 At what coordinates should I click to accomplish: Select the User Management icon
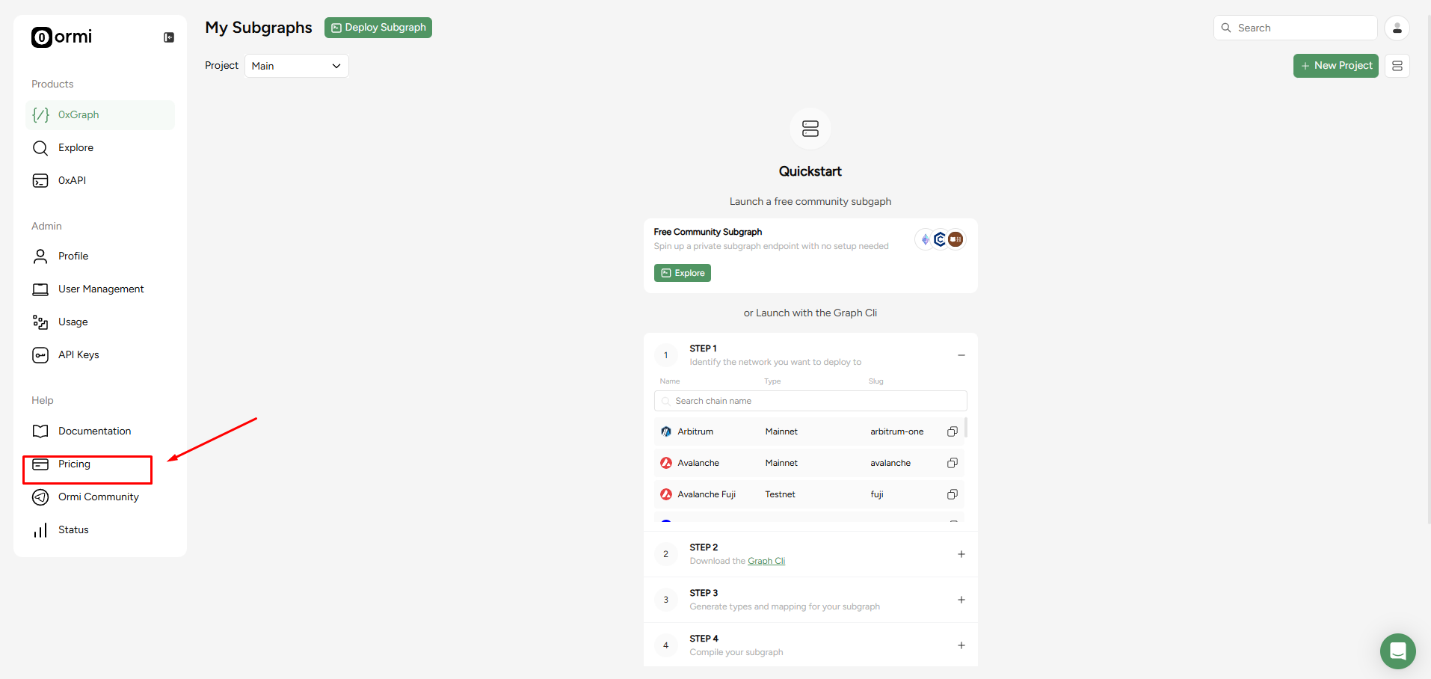tap(40, 289)
